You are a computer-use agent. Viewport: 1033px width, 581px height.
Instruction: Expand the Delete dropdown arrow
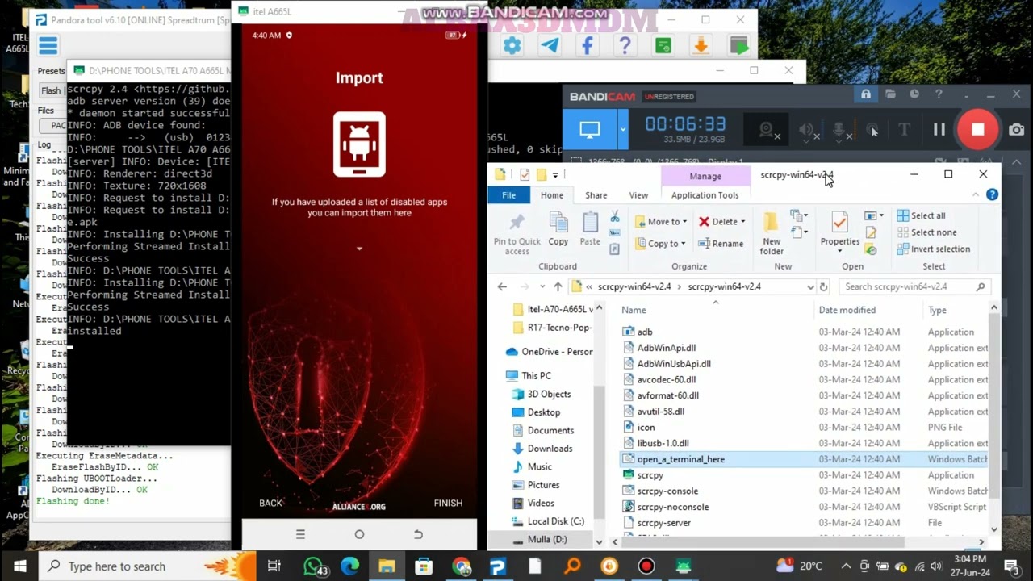[743, 222]
